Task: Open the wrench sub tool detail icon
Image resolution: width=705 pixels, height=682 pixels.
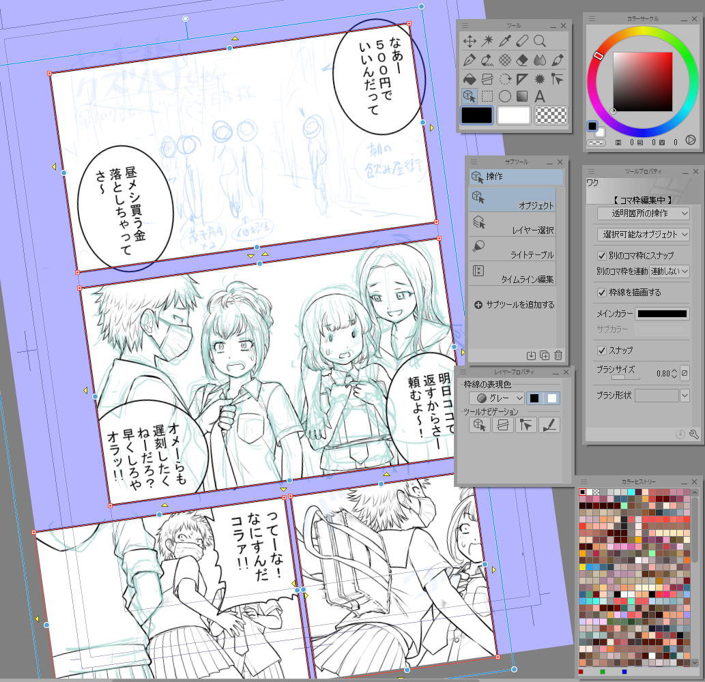Action: [x=694, y=434]
